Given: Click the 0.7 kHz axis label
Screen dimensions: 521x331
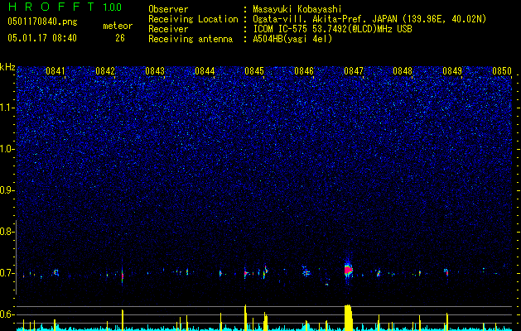Looking at the screenshot, I should 7,273.
